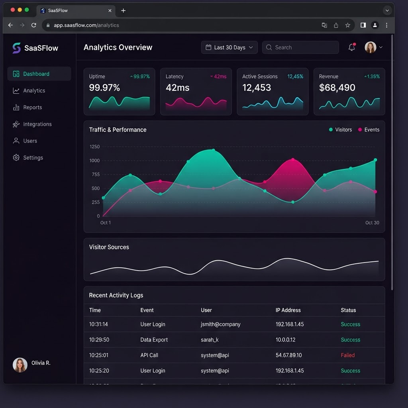Click the Failed status in API Call row
This screenshot has height=408, width=408.
[x=347, y=355]
